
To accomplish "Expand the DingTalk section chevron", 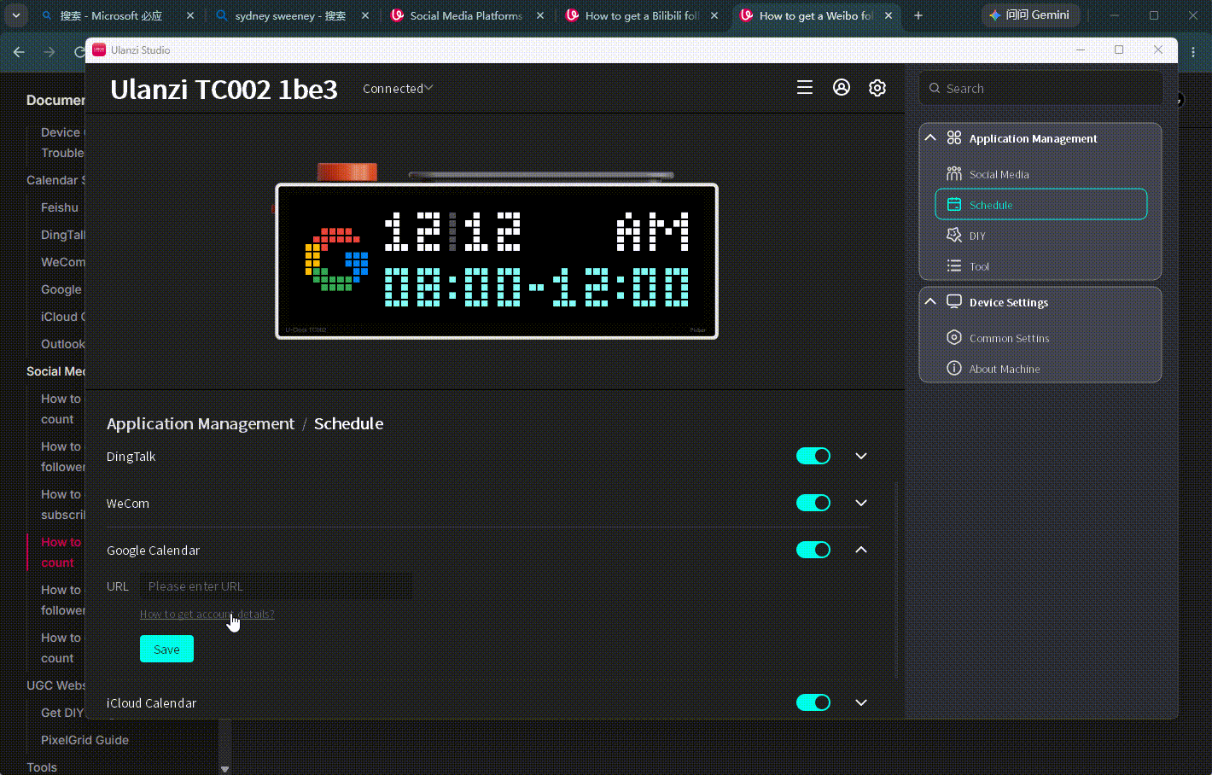I will pos(861,456).
